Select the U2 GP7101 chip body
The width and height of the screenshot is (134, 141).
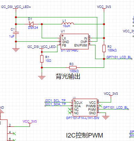[x=85, y=107]
